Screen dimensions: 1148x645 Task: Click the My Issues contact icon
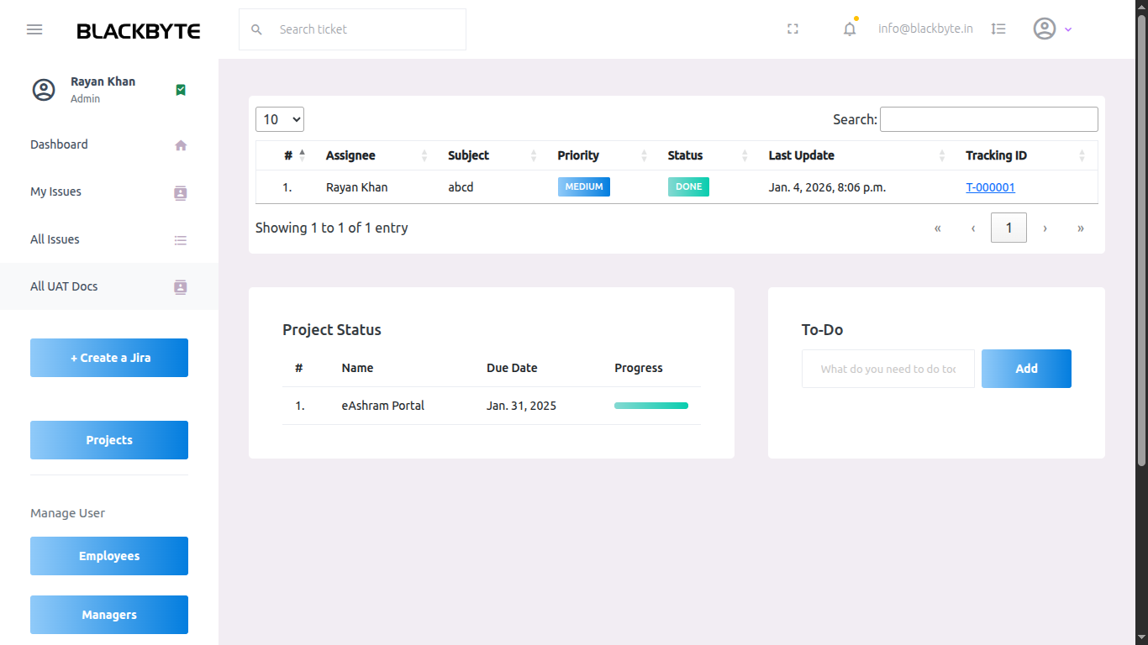pyautogui.click(x=181, y=192)
